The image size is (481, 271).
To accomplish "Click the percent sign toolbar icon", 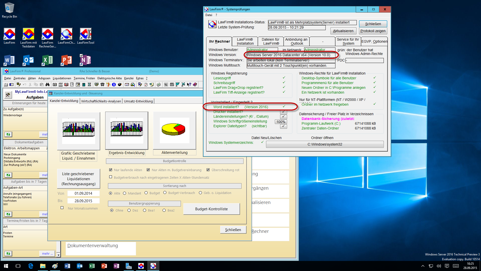I will pyautogui.click(x=166, y=85).
